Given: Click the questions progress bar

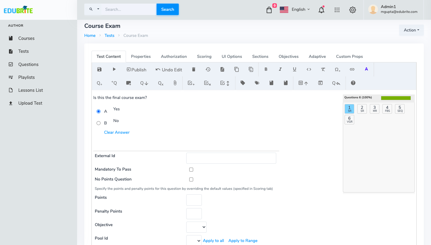Looking at the screenshot, I should coord(396,98).
